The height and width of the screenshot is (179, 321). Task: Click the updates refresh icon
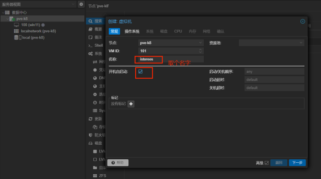[90, 119]
